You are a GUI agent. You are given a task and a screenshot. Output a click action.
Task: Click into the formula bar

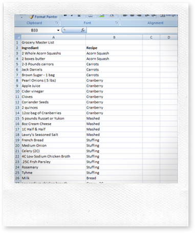[132, 30]
